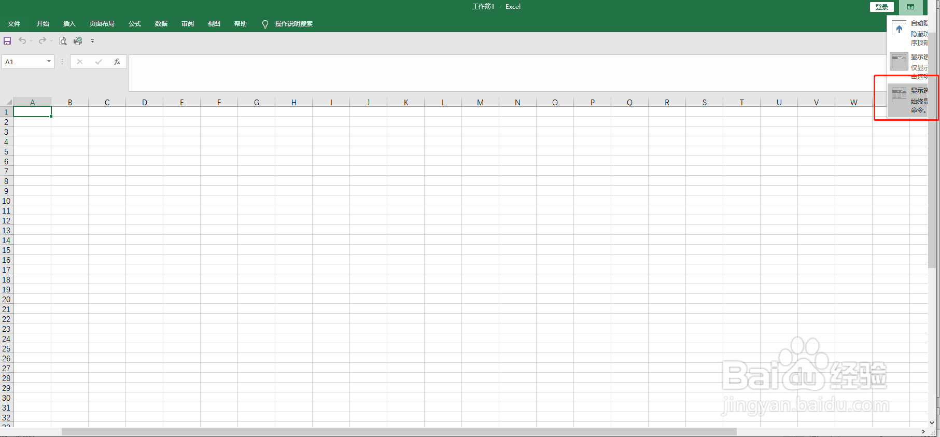The image size is (940, 437).
Task: Choose the auto-hide ribbon option
Action: coord(908,33)
